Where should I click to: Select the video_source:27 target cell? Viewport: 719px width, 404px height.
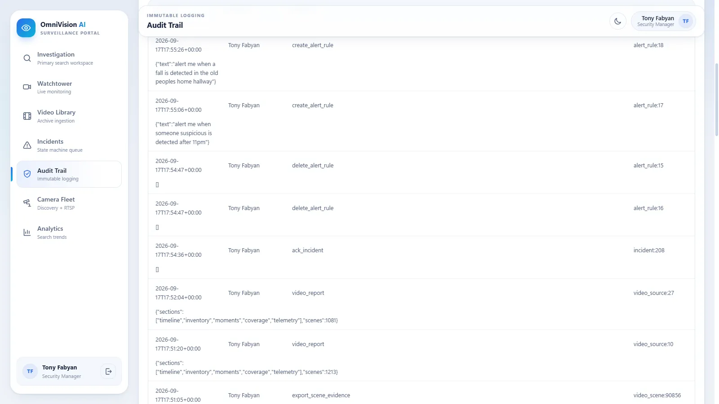(x=654, y=293)
